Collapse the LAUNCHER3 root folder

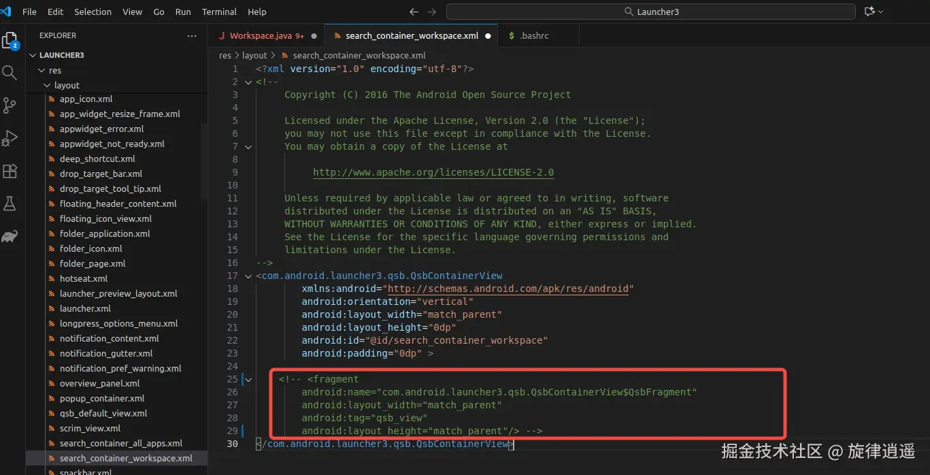[x=33, y=55]
